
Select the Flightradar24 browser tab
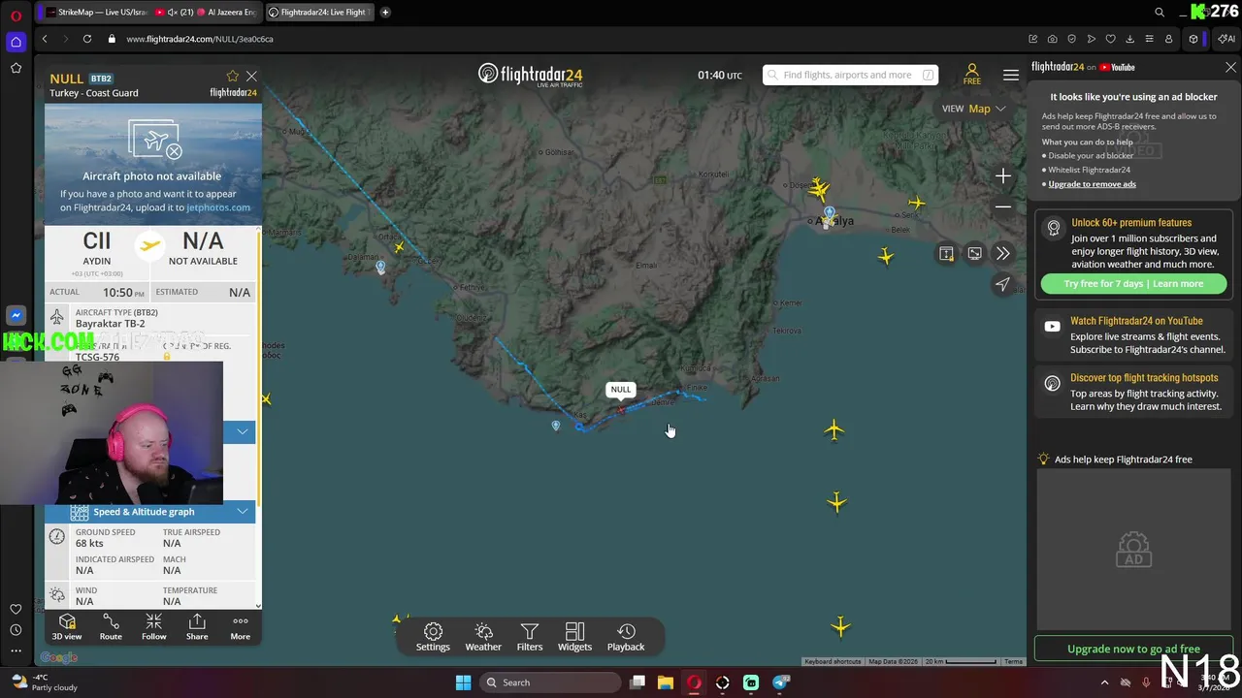pos(318,12)
